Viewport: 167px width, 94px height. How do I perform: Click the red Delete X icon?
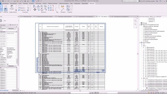pyautogui.click(x=53, y=10)
